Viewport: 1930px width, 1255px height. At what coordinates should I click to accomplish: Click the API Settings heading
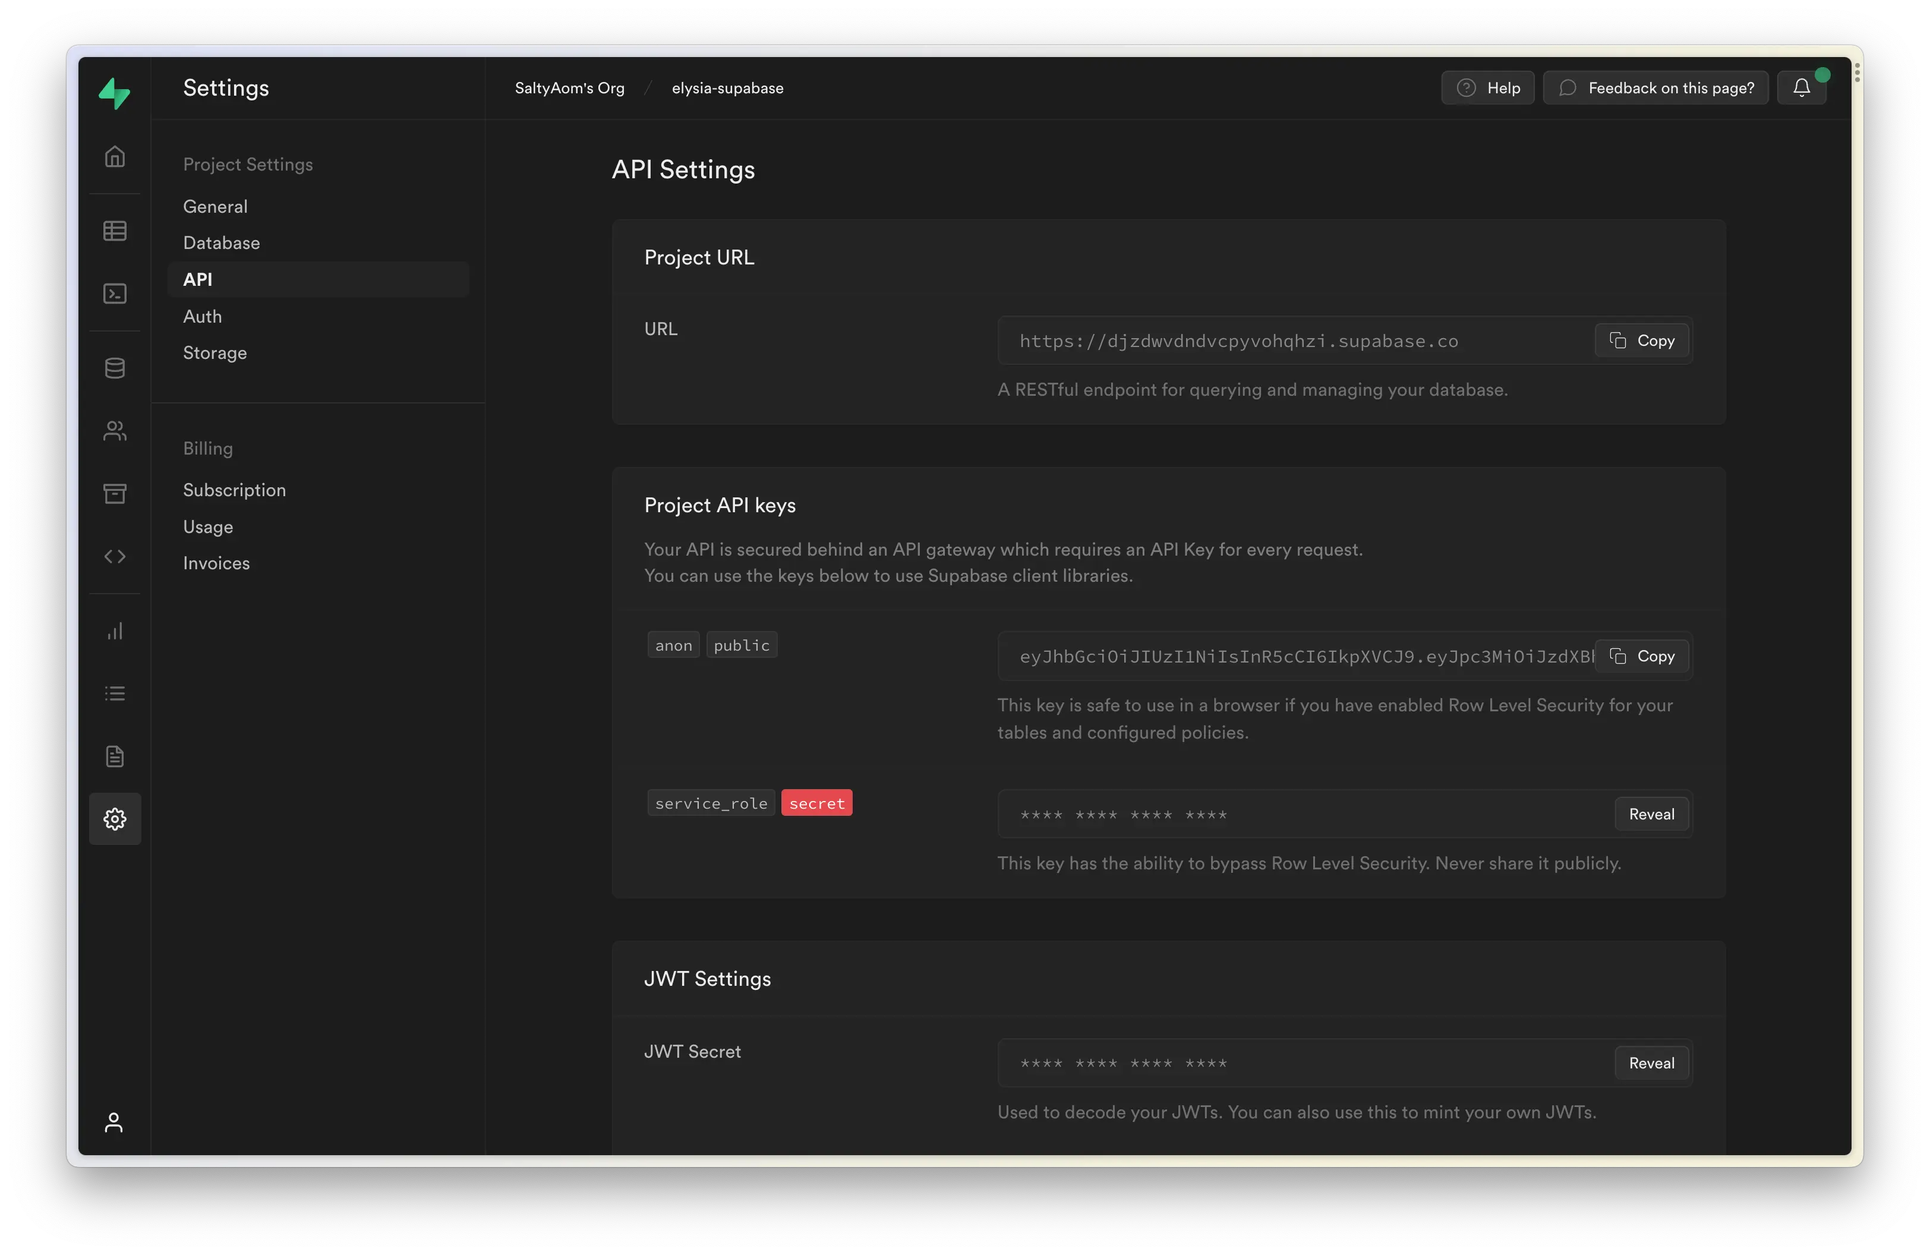point(683,169)
